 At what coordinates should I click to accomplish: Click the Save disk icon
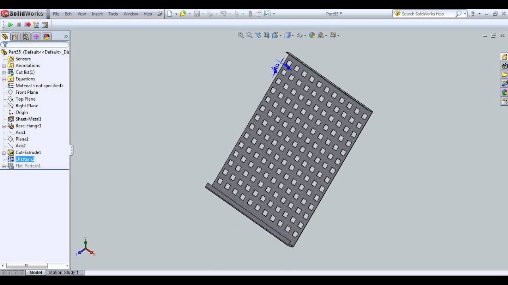(196, 14)
